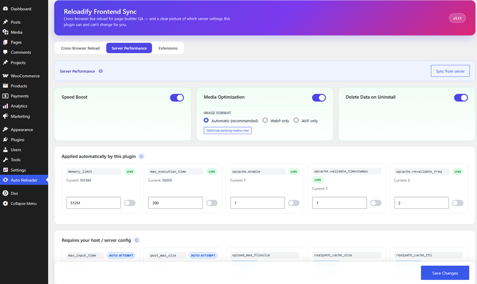Screen dimensions: 477x284
Task: Click the Analytics bar chart icon
Action: (5, 106)
